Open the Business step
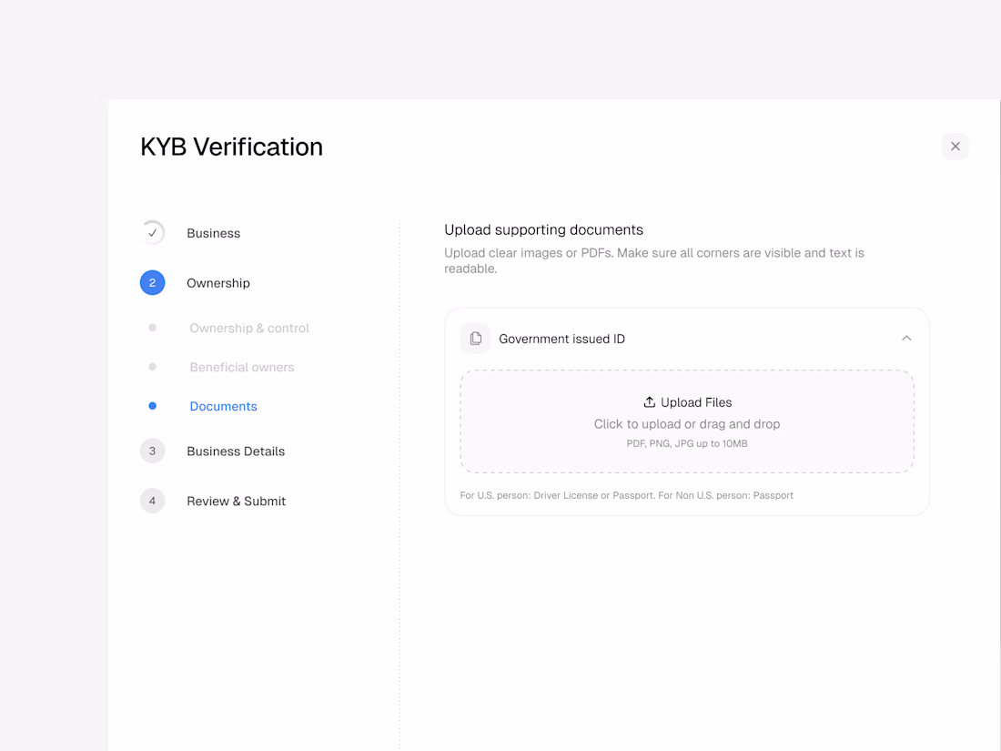 tap(214, 233)
